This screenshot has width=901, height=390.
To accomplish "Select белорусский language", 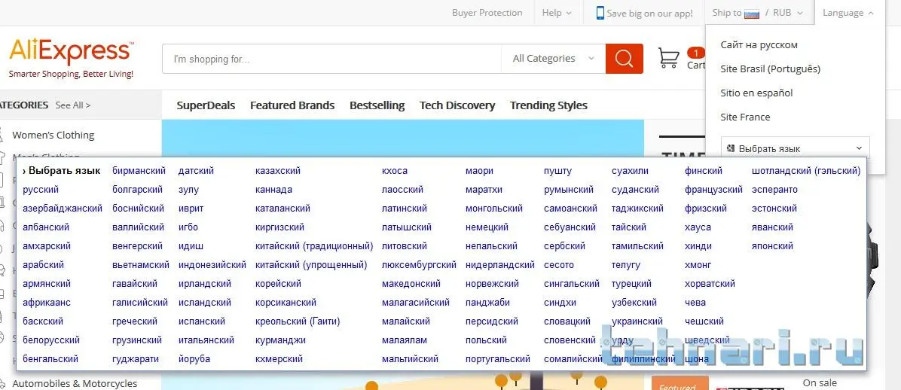I will point(51,340).
